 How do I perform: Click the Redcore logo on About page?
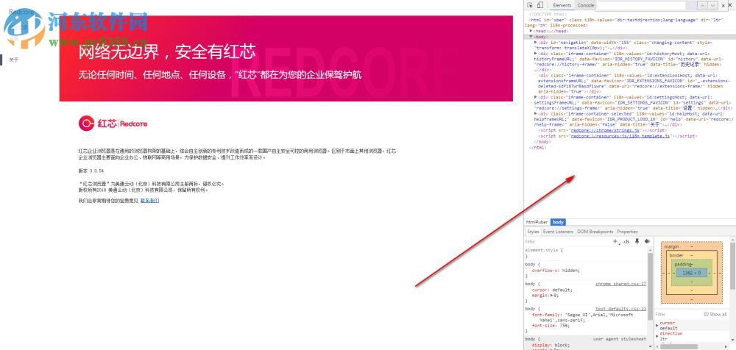click(x=113, y=124)
